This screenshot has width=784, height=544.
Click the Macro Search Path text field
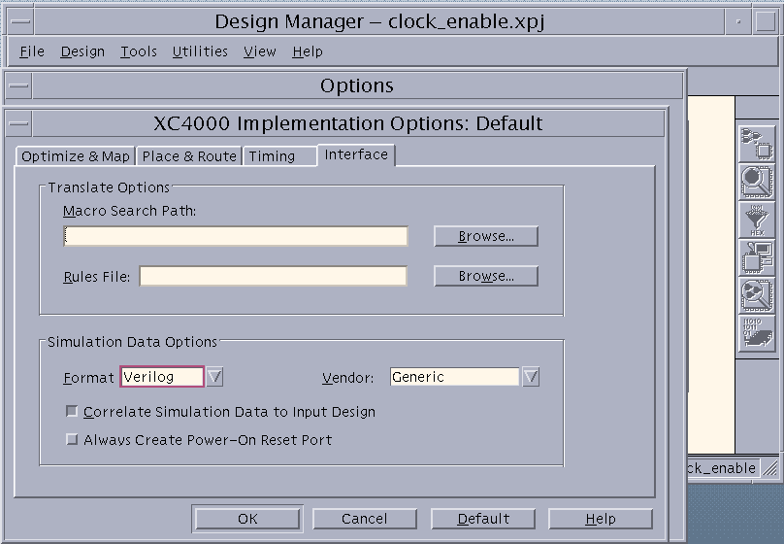pos(236,236)
